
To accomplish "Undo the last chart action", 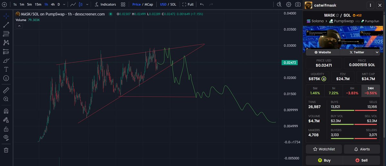I will tap(202, 4).
